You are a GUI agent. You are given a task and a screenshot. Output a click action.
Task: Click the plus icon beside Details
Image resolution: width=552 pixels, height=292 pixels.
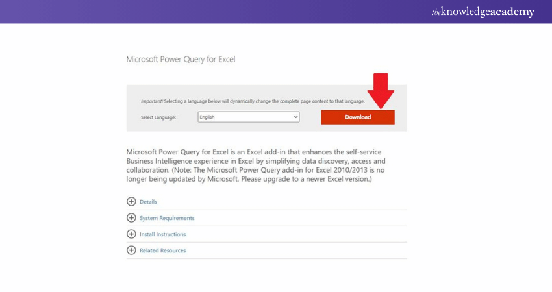(x=131, y=202)
